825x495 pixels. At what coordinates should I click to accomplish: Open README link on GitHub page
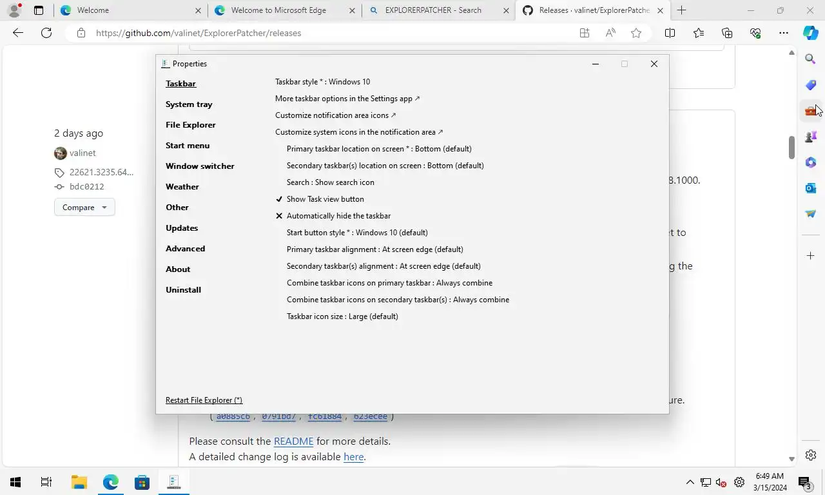pos(293,442)
